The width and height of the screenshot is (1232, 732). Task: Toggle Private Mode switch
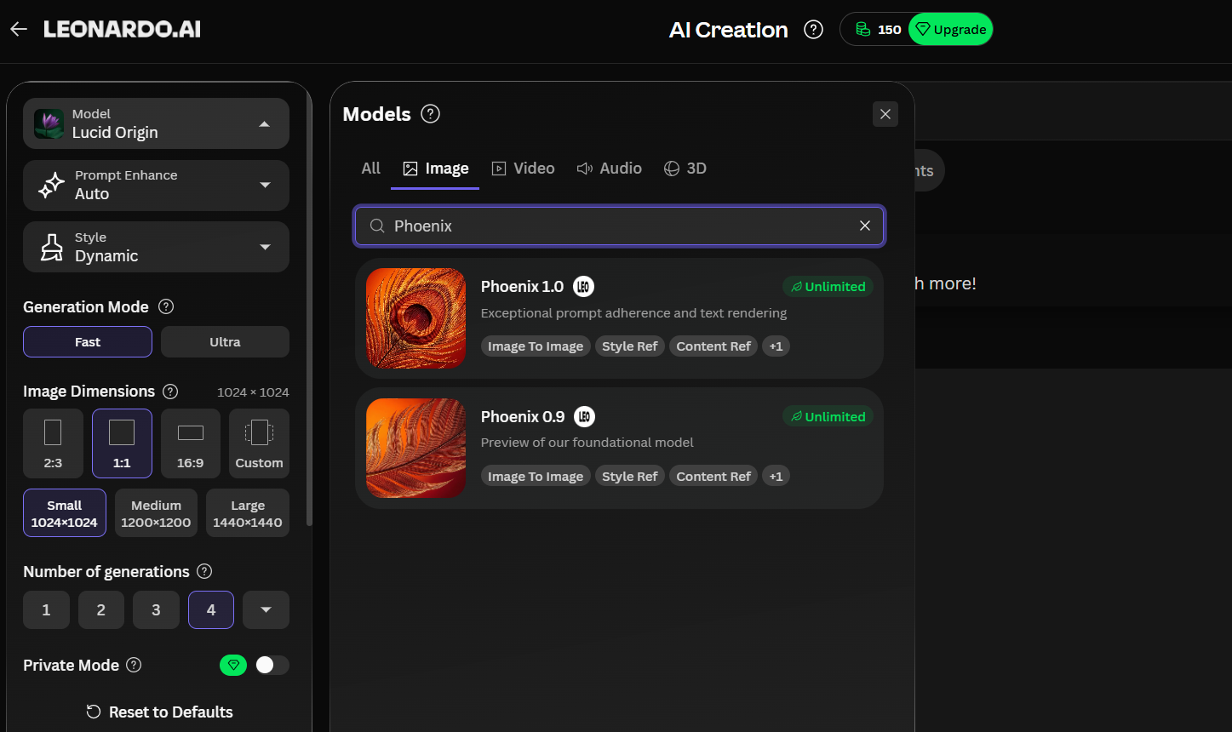[272, 666]
